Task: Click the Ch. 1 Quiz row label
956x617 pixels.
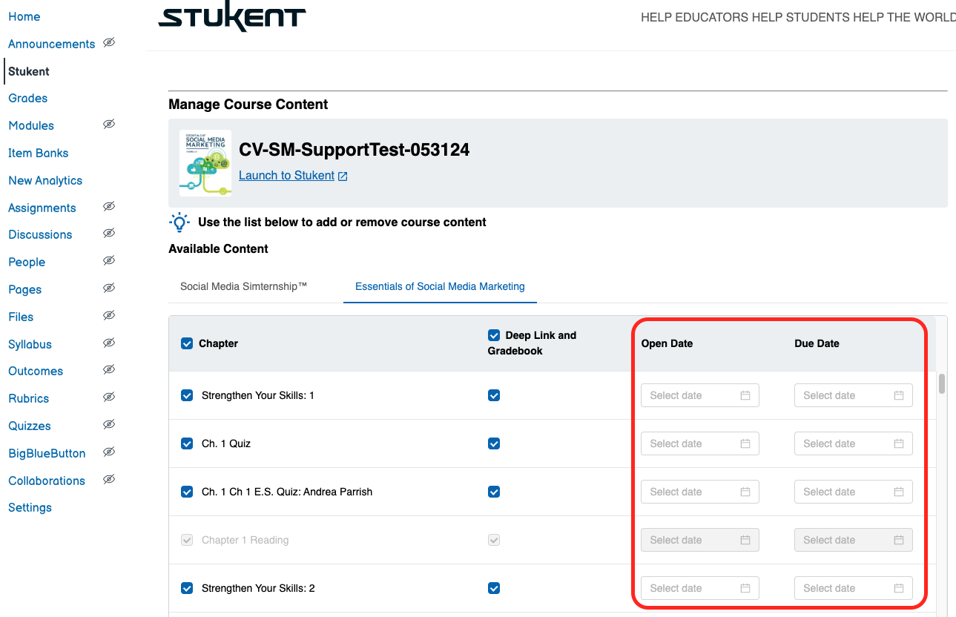Action: (x=226, y=443)
